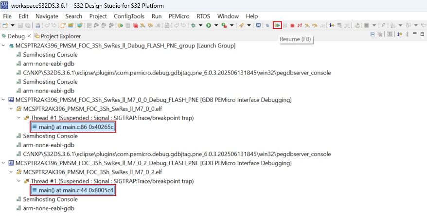This screenshot has height=216, width=427.
Task: Switch to the Project Explorer tab
Action: 60,36
